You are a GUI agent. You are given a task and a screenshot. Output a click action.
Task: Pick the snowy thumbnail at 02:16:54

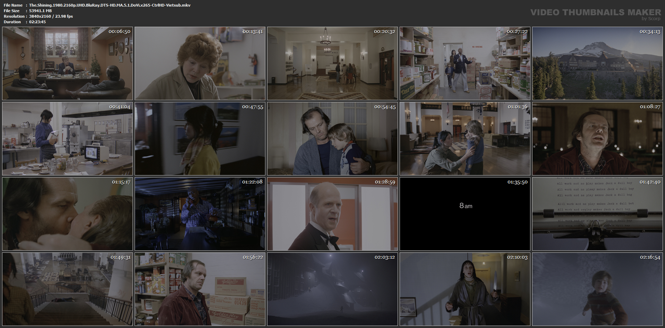pyautogui.click(x=597, y=289)
